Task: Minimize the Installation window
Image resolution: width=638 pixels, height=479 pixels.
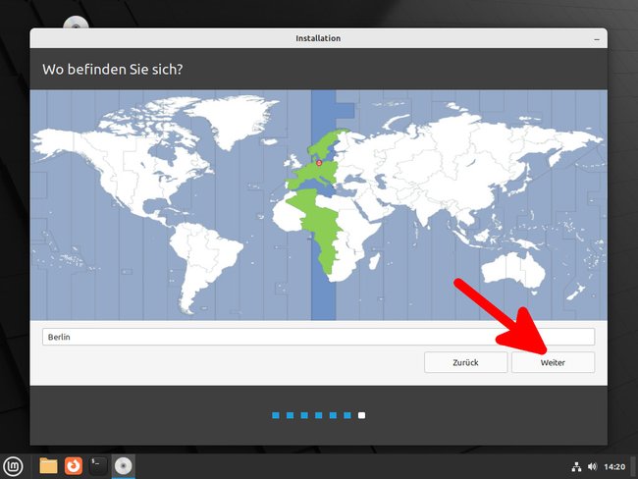Action: tap(597, 39)
